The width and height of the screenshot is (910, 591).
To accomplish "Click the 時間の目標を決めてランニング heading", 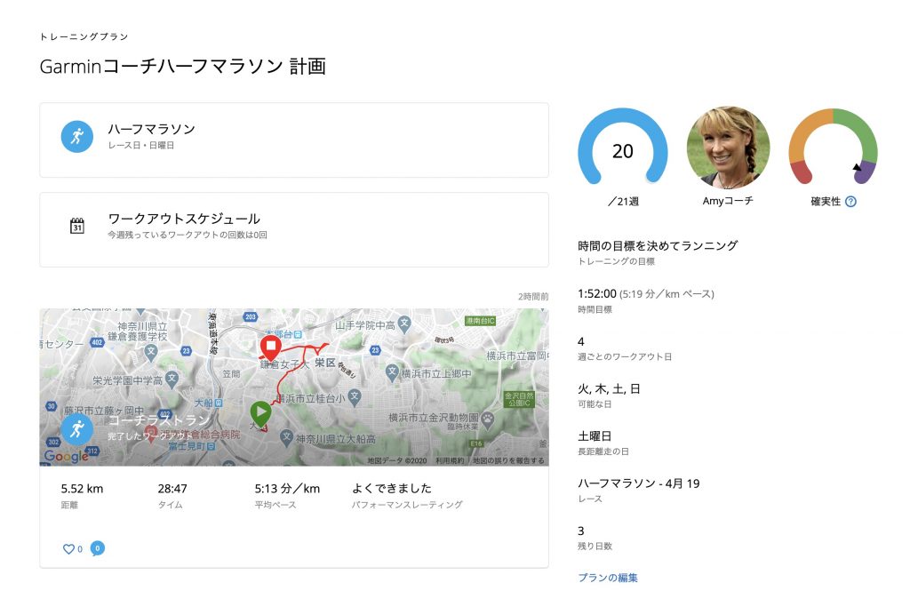I will (x=658, y=245).
